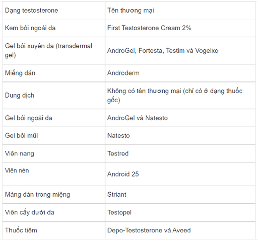Click the 'Androderm' cell

tap(180, 73)
